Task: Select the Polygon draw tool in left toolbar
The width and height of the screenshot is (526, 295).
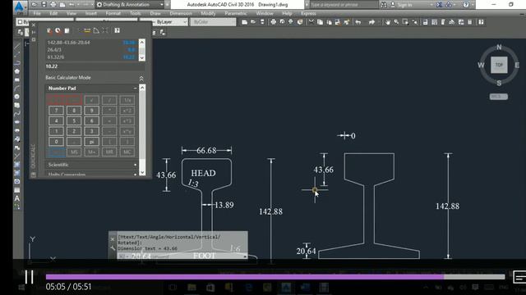Action: point(17,71)
